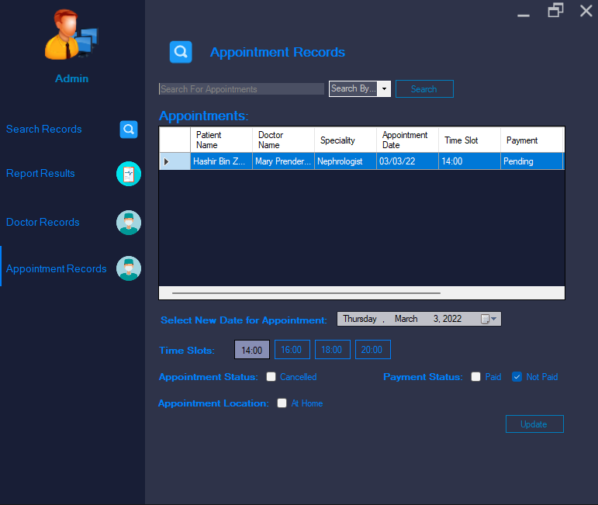This screenshot has width=598, height=505.
Task: Restore down the application window
Action: pos(555,10)
